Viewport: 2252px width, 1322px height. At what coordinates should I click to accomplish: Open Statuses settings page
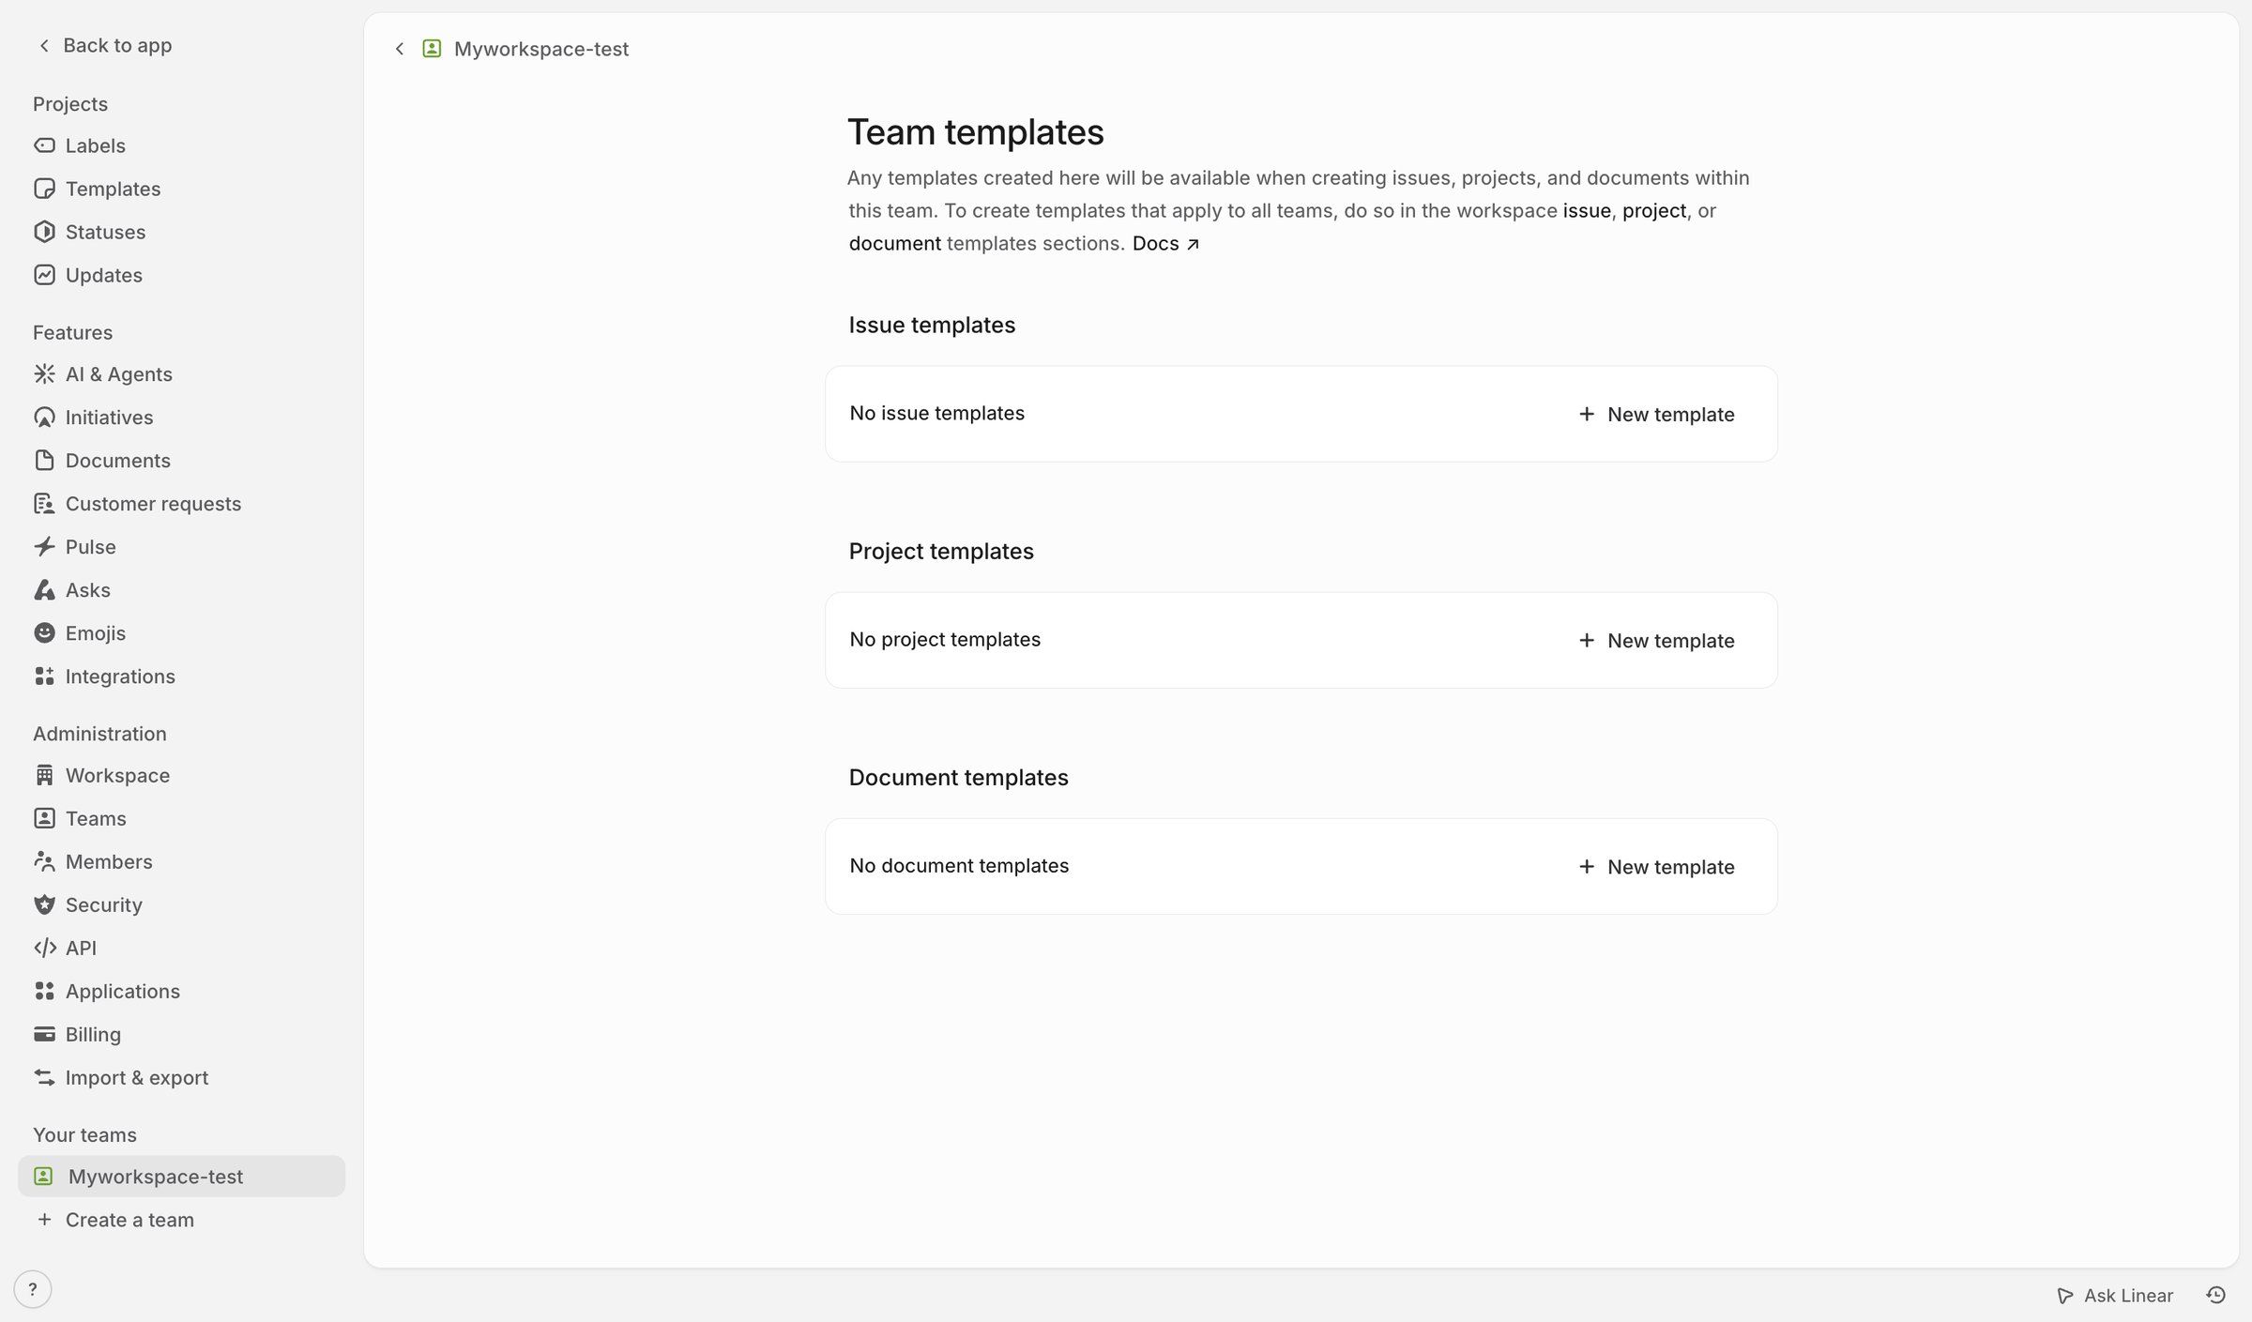coord(181,232)
